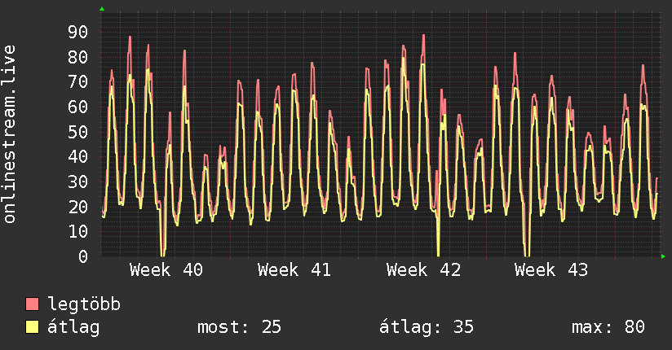
Task: Select the legtöbb legend label
Action: pos(84,304)
